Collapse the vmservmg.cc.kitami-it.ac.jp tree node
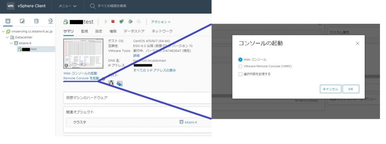This screenshot has height=144, width=386. coord(3,32)
